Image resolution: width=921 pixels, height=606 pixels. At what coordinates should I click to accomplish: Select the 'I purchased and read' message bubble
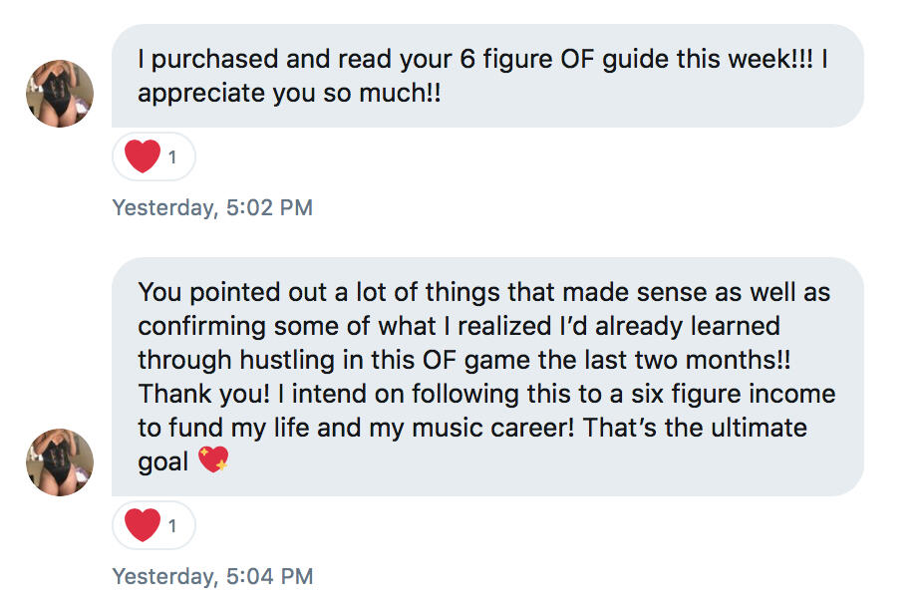(487, 77)
